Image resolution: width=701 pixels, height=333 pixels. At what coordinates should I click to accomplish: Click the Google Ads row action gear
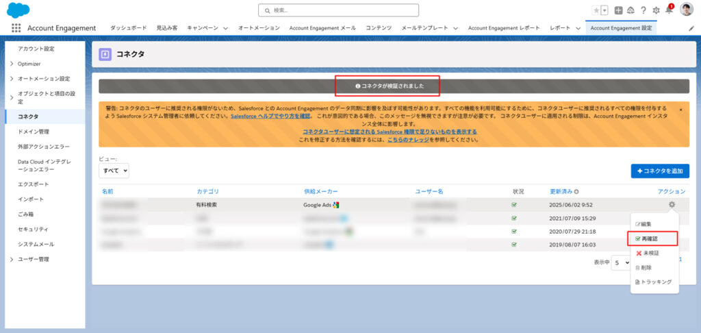click(672, 204)
